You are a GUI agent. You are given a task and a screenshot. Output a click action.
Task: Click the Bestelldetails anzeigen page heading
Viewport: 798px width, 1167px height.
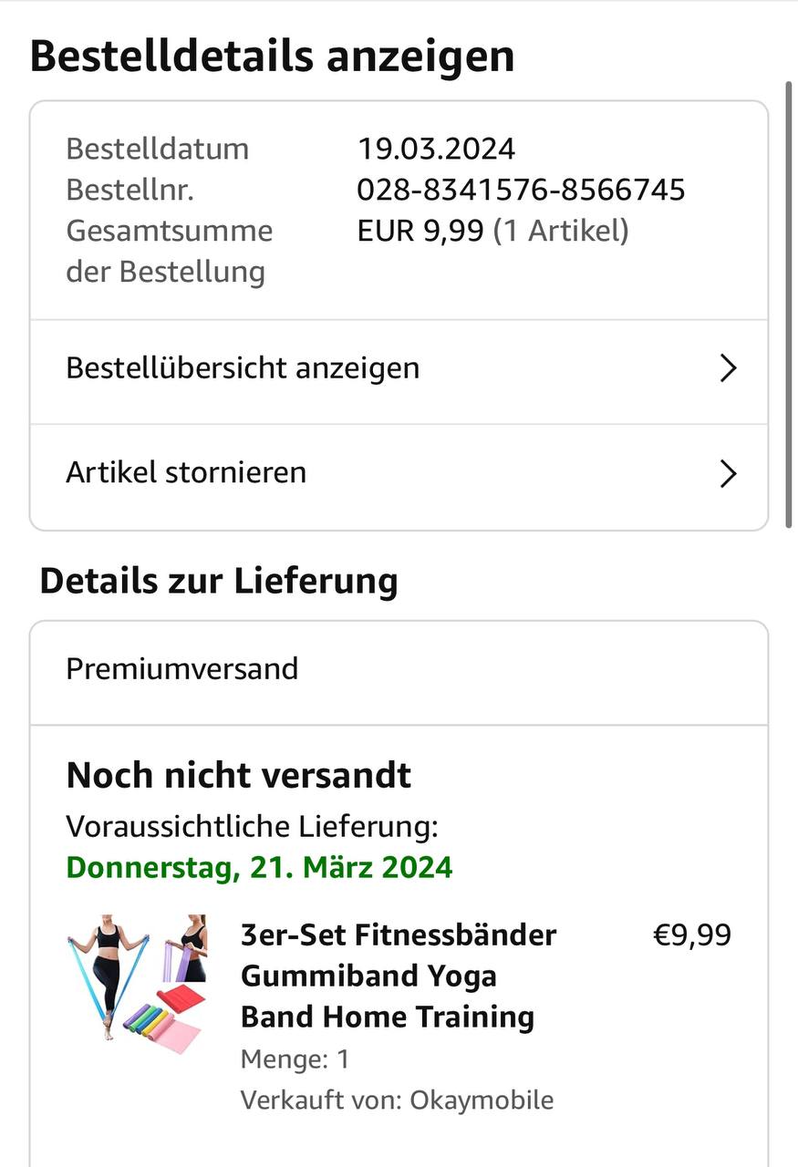coord(272,57)
